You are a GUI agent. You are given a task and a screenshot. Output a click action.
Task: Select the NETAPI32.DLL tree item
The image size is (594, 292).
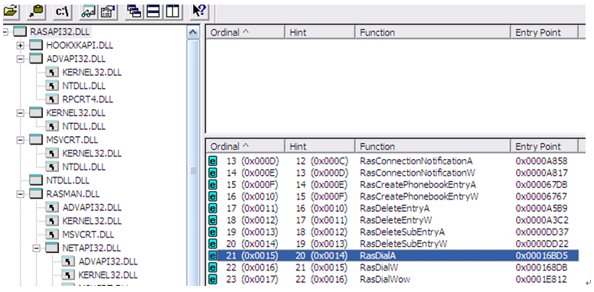(91, 248)
